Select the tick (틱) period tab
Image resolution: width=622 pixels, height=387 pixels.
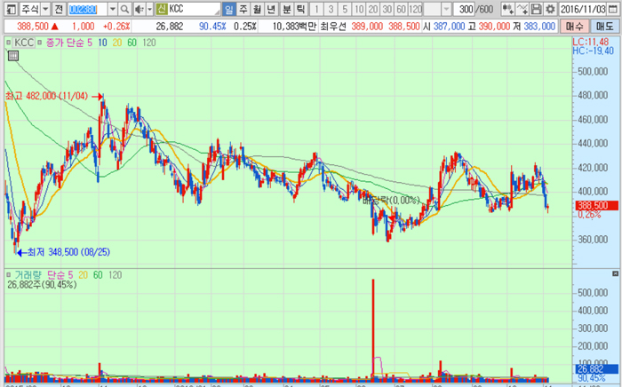(299, 9)
